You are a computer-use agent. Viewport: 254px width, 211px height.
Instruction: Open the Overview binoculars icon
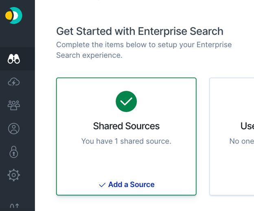(x=14, y=59)
